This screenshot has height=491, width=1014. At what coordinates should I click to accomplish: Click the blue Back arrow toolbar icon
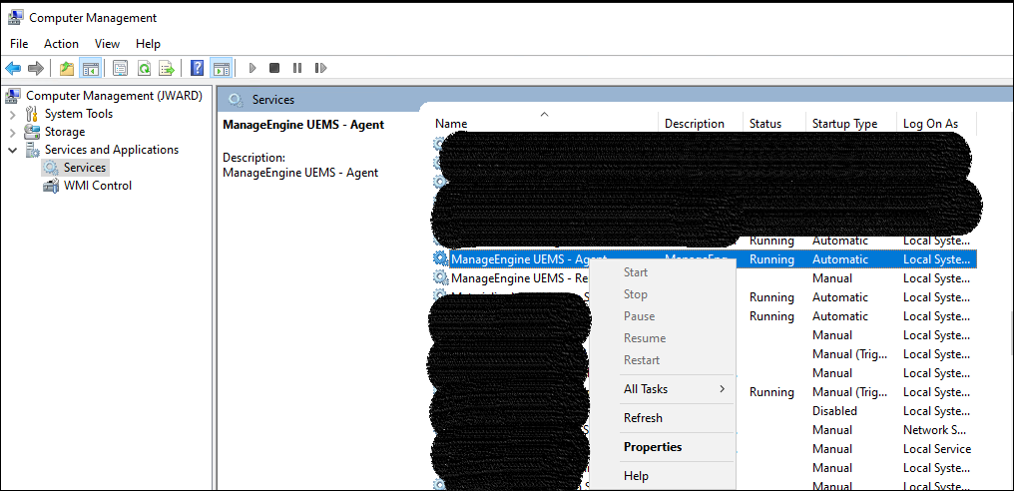click(13, 68)
